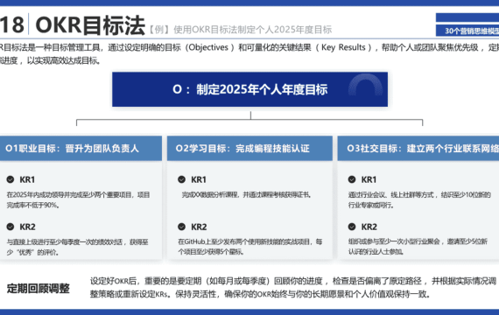The width and height of the screenshot is (499, 315).
Task: Click the KR2 checkmark icon under O1职业目标
Action: [11, 227]
